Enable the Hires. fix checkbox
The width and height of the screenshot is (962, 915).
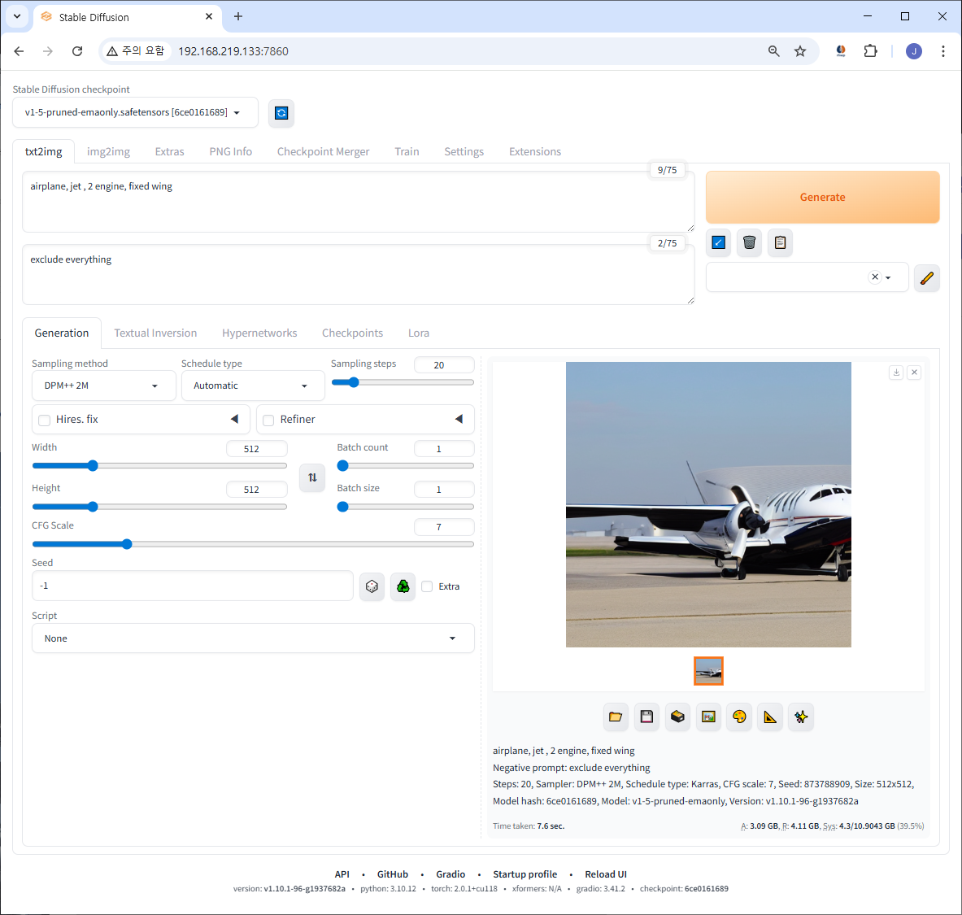(x=44, y=420)
